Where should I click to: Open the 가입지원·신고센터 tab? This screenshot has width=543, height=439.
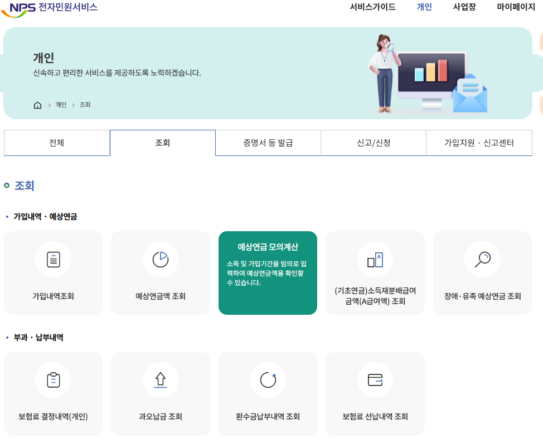(x=479, y=143)
